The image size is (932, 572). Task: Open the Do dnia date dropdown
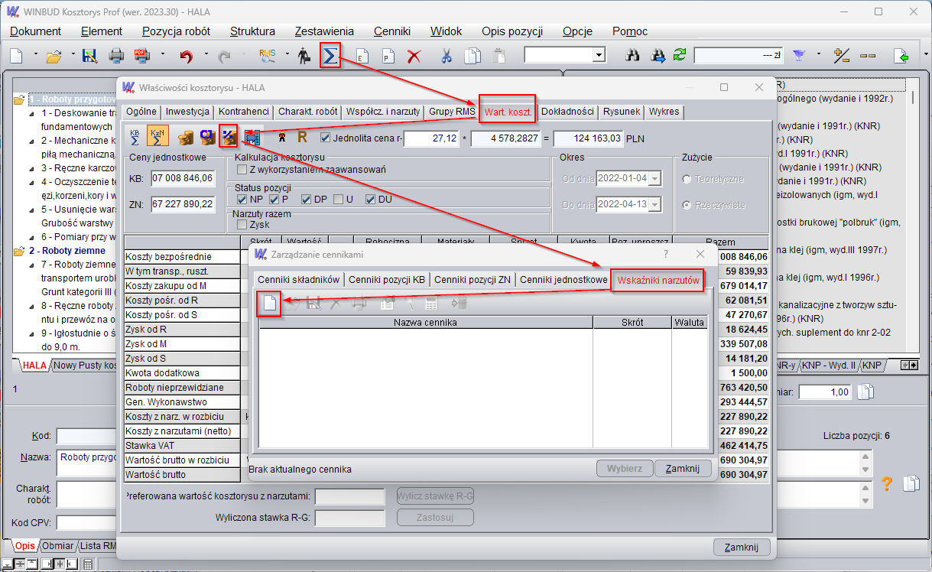tap(654, 204)
